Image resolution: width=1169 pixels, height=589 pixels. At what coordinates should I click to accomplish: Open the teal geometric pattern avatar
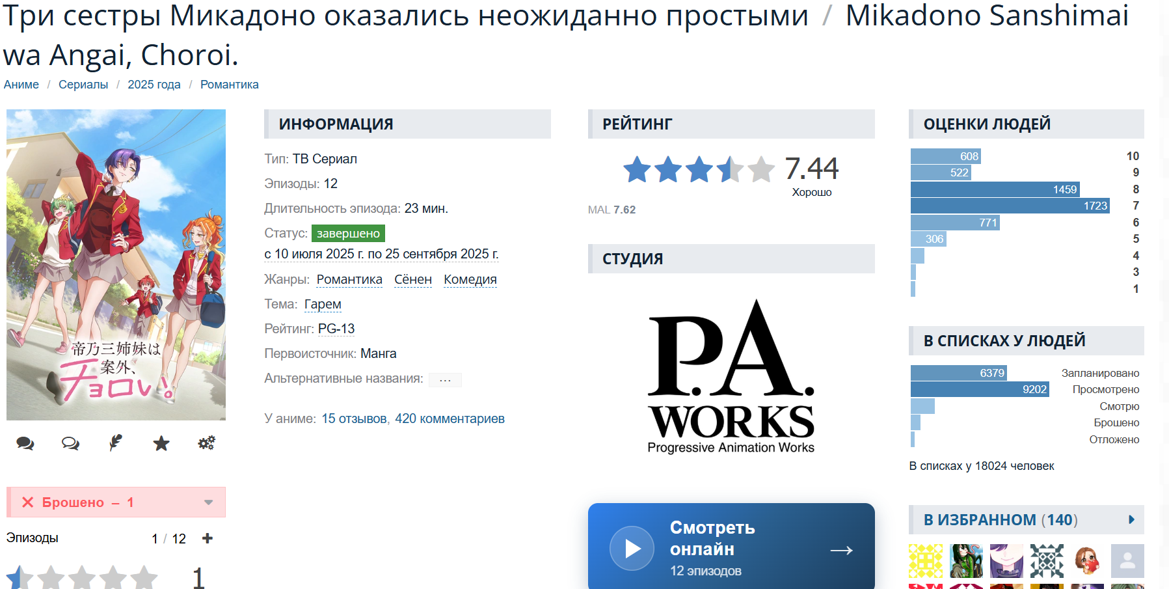pyautogui.click(x=1047, y=561)
